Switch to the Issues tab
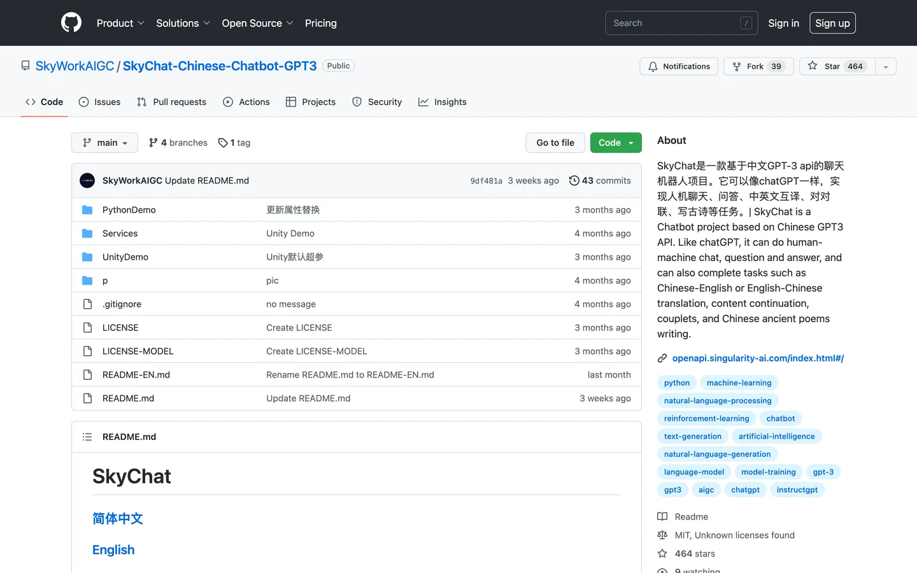This screenshot has width=917, height=573. (x=100, y=102)
